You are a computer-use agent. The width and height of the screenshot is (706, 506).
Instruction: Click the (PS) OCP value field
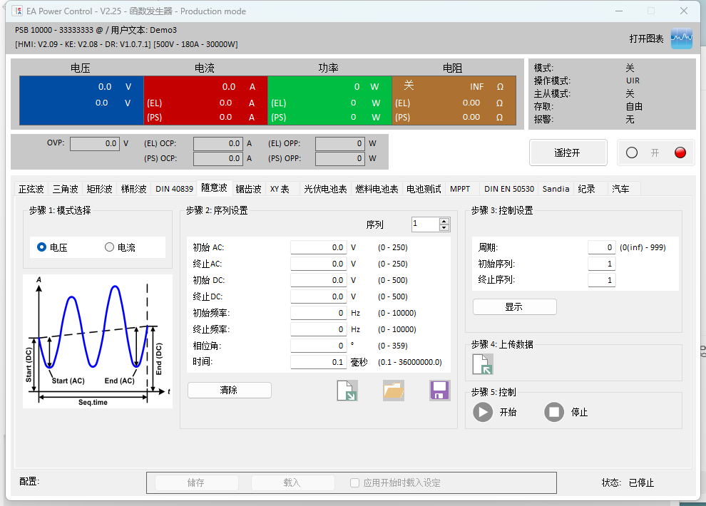(x=218, y=158)
